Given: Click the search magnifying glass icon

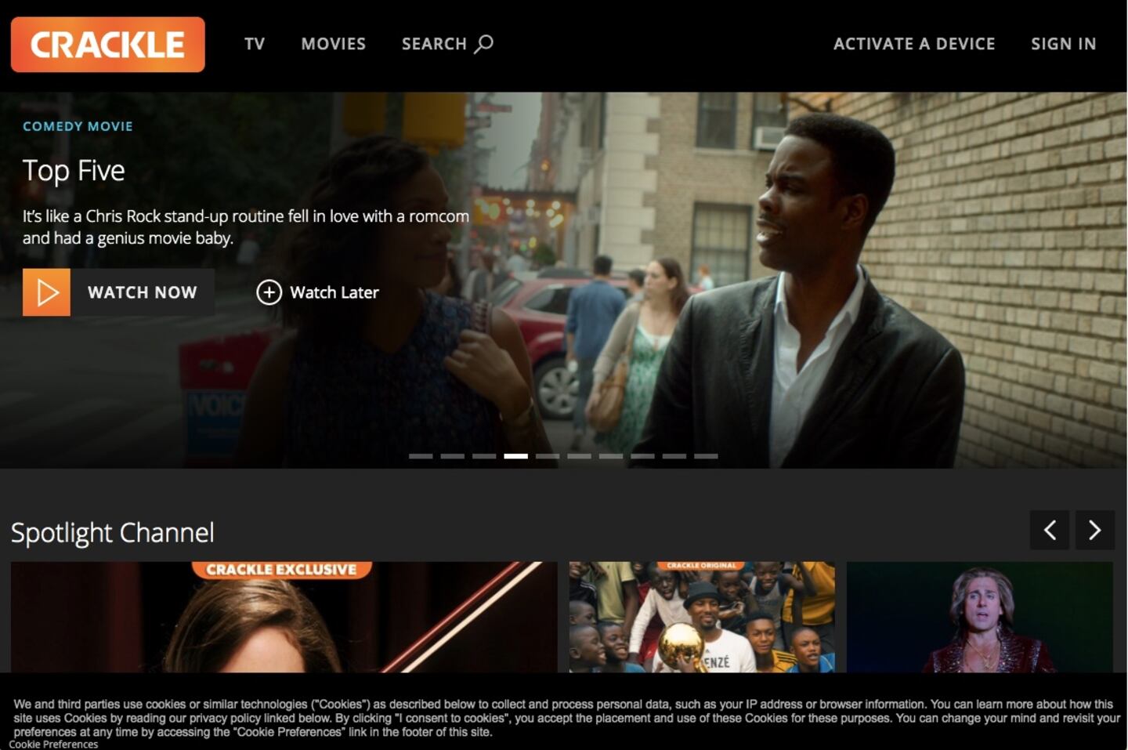Looking at the screenshot, I should tap(484, 44).
